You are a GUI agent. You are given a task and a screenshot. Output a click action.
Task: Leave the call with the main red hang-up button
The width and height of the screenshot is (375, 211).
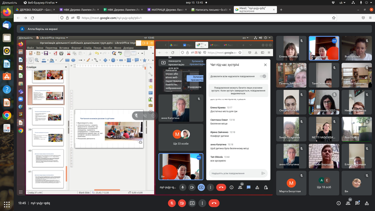pyautogui.click(x=214, y=203)
